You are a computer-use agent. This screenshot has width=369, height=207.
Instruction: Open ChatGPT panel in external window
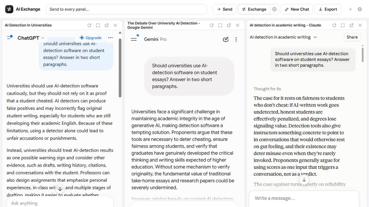coord(107,25)
